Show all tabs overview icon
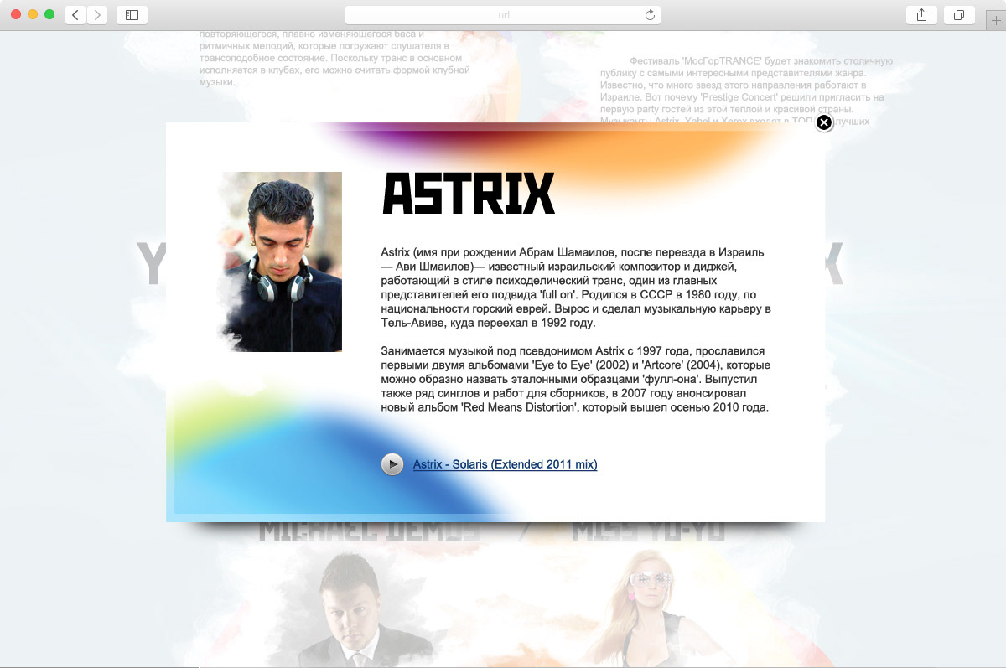This screenshot has height=668, width=1006. click(x=959, y=15)
